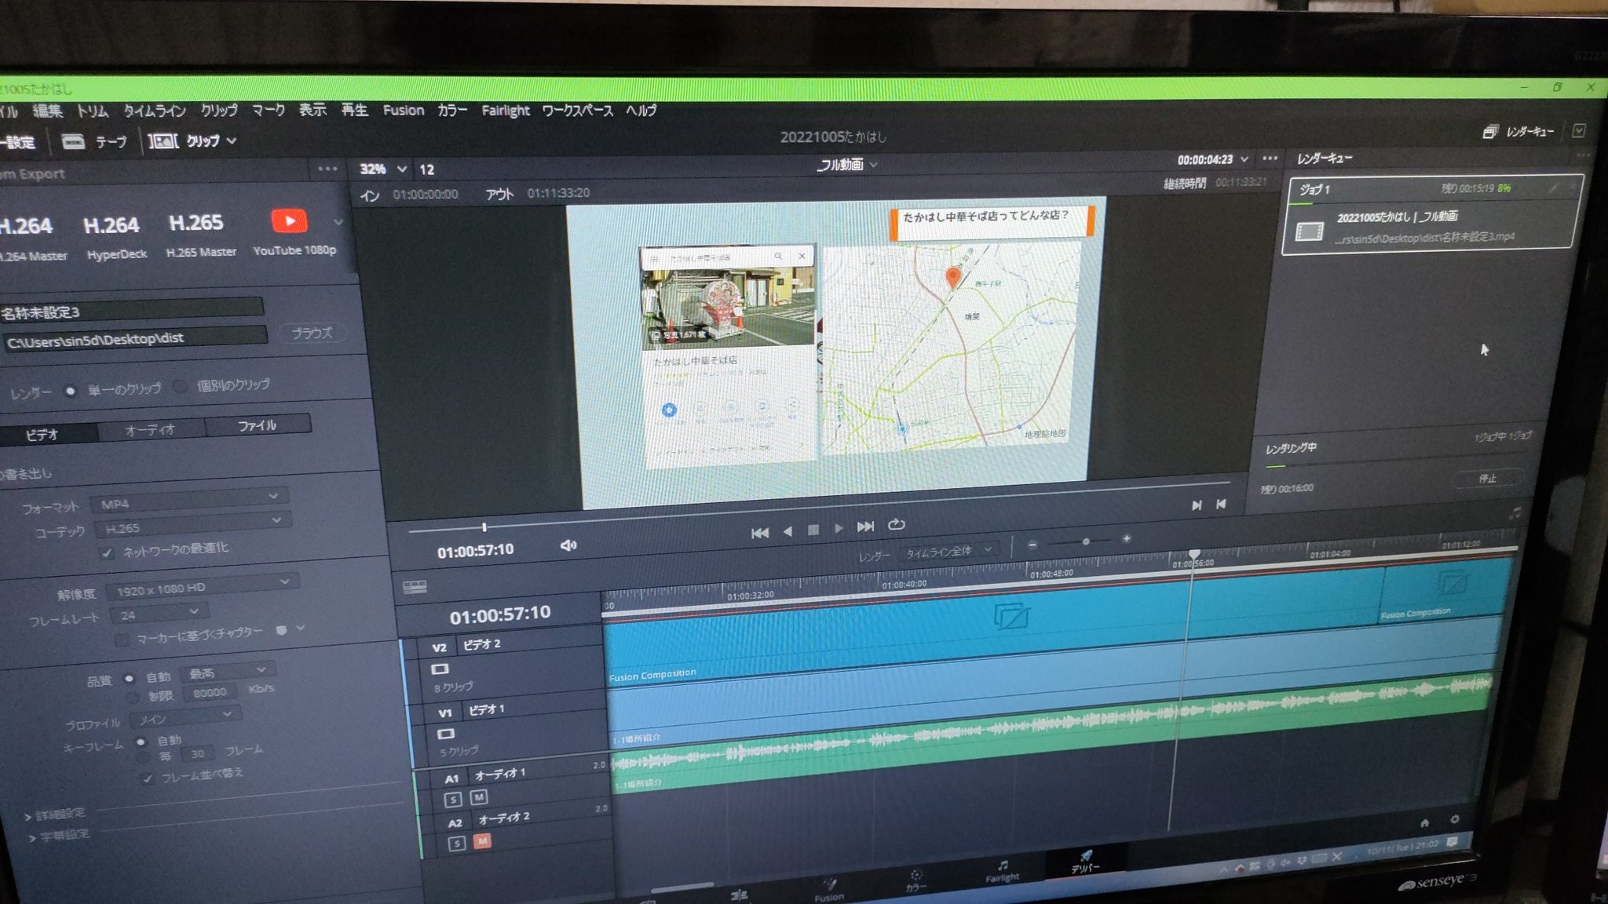Go to previous clip in viewer
This screenshot has width=1608, height=904.
1221,504
